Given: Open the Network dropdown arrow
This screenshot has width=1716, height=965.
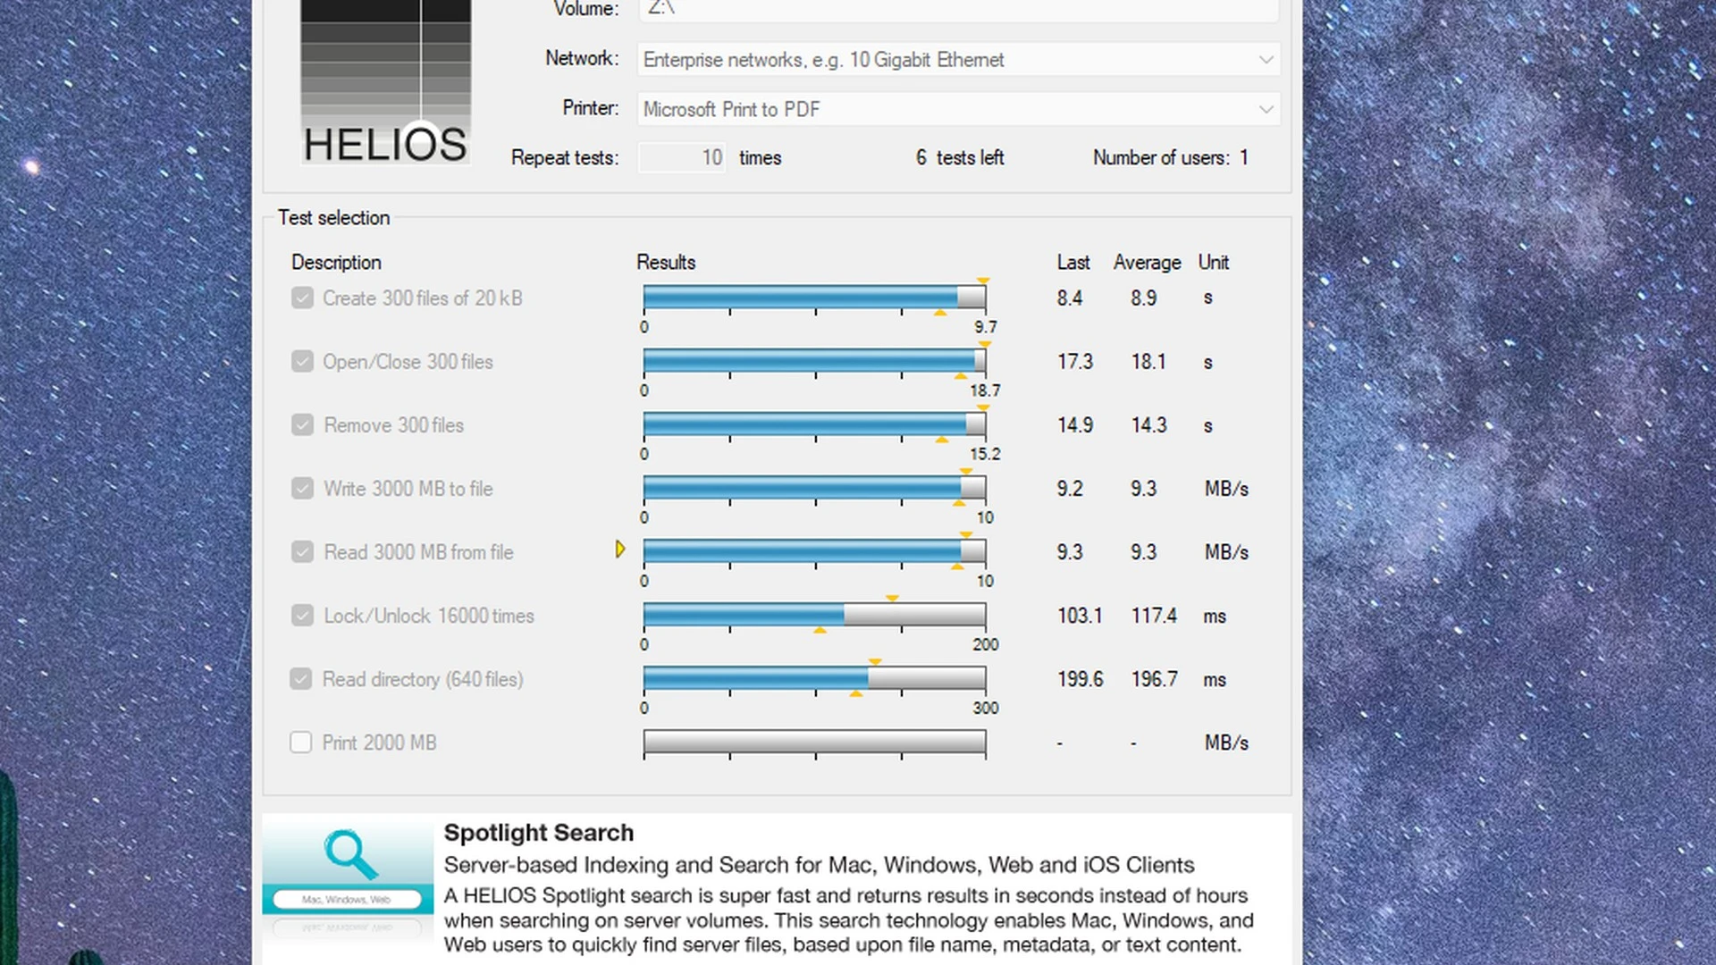Looking at the screenshot, I should tap(1266, 60).
